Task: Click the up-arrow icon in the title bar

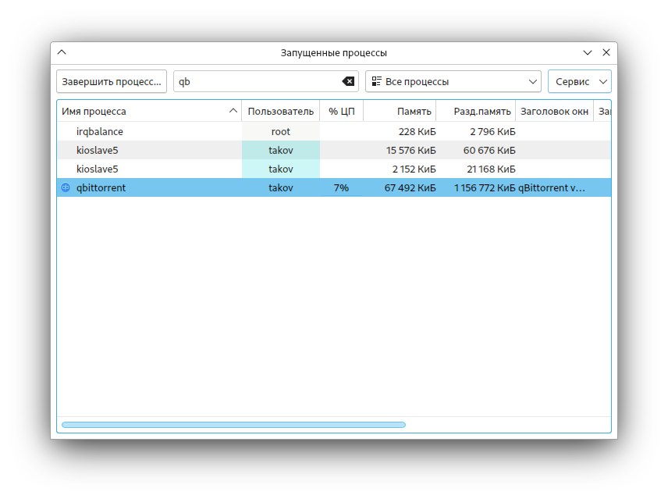Action: tap(62, 52)
